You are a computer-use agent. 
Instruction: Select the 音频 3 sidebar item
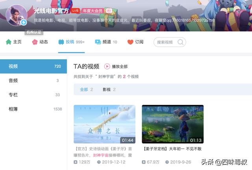point(33,80)
